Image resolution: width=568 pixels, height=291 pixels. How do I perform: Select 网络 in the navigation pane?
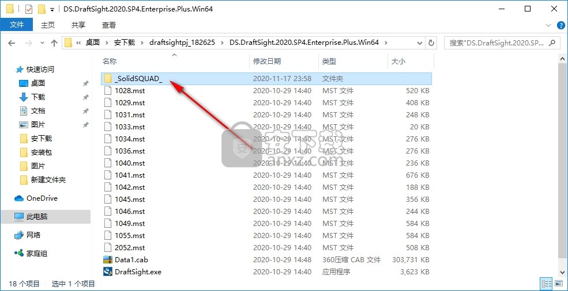pos(33,235)
